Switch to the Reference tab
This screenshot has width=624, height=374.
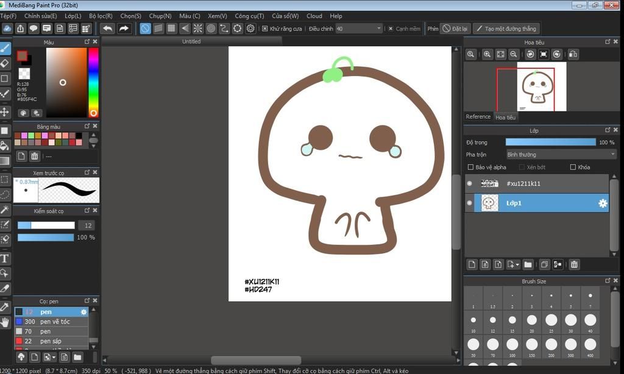pos(478,116)
